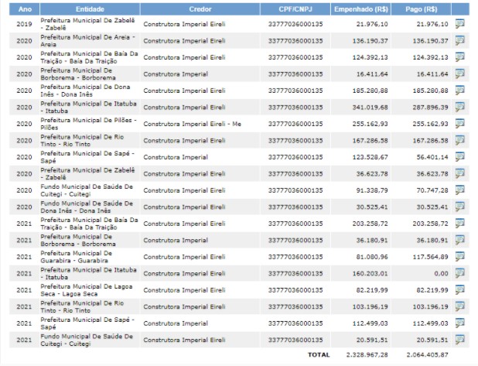Sort by the Ano column header
Screen dimensions: 478x366
click(25, 9)
